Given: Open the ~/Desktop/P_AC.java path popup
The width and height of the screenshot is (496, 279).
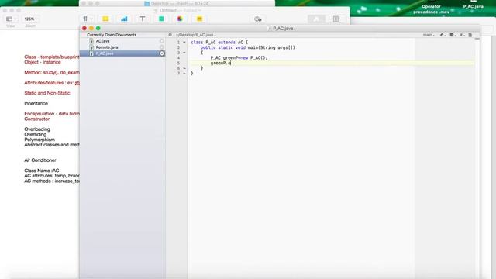Looking at the screenshot, I should [x=196, y=35].
